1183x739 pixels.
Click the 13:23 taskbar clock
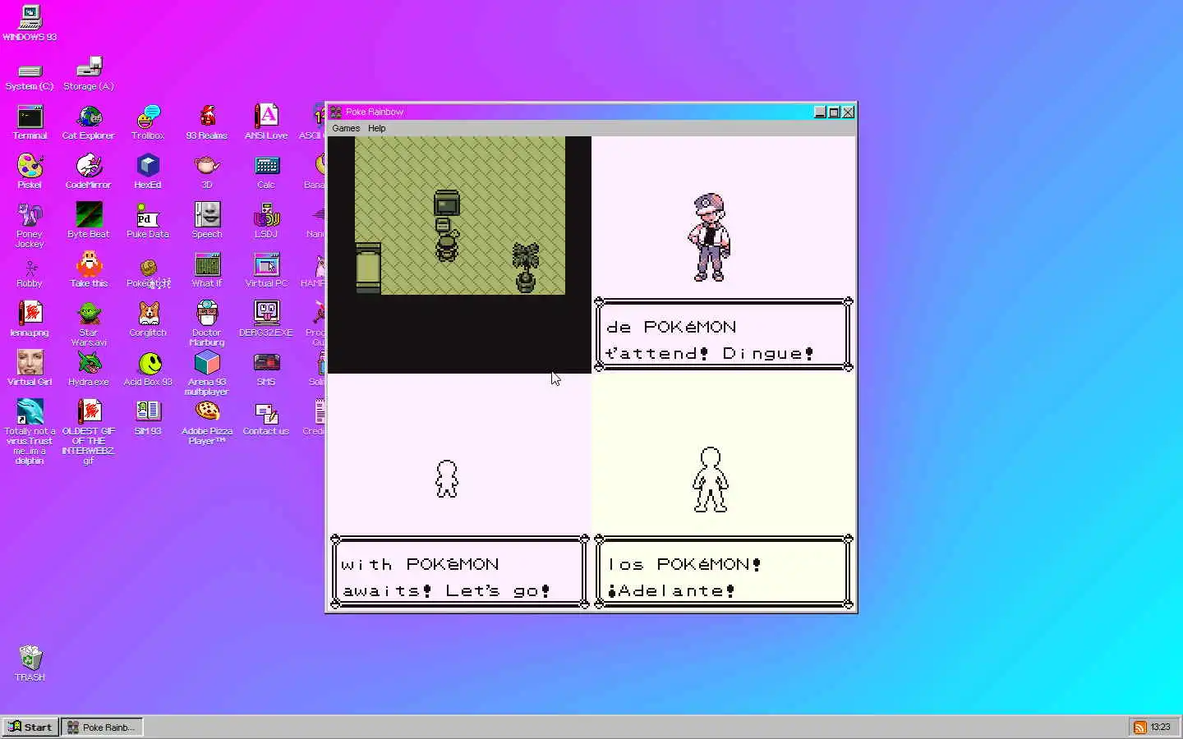click(1160, 727)
